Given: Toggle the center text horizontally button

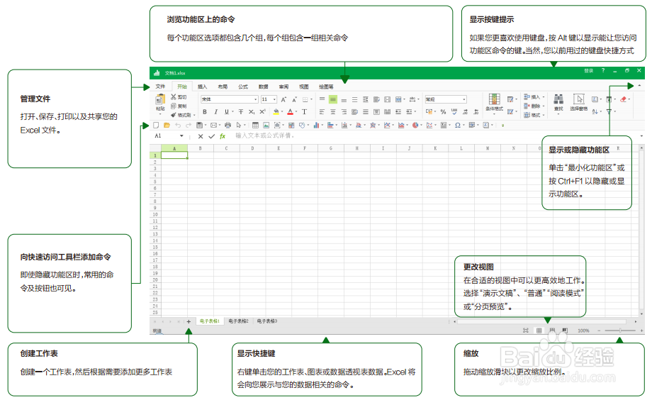Looking at the screenshot, I should tap(332, 112).
